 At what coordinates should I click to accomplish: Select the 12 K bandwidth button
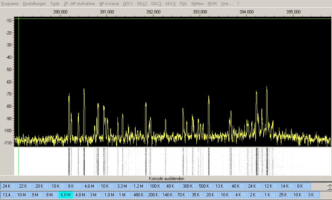[271, 186]
